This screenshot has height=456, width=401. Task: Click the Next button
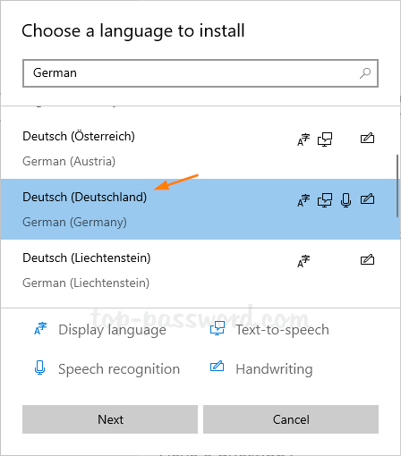coord(110,419)
